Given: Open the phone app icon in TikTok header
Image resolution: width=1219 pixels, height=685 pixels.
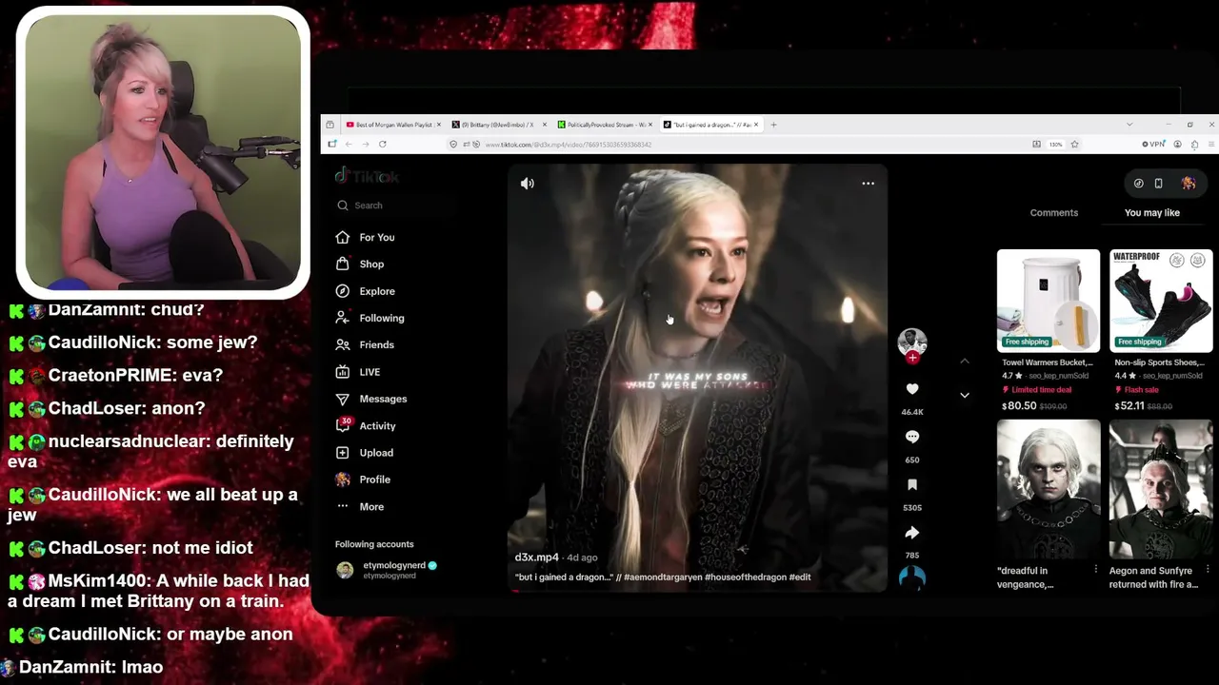Looking at the screenshot, I should click(x=1158, y=184).
